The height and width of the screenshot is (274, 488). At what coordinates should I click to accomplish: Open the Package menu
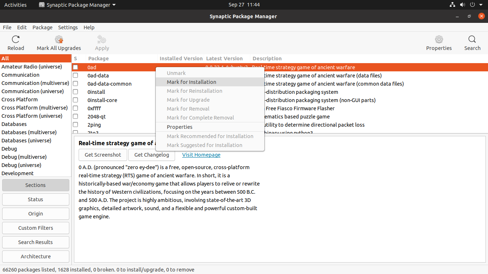tap(43, 27)
